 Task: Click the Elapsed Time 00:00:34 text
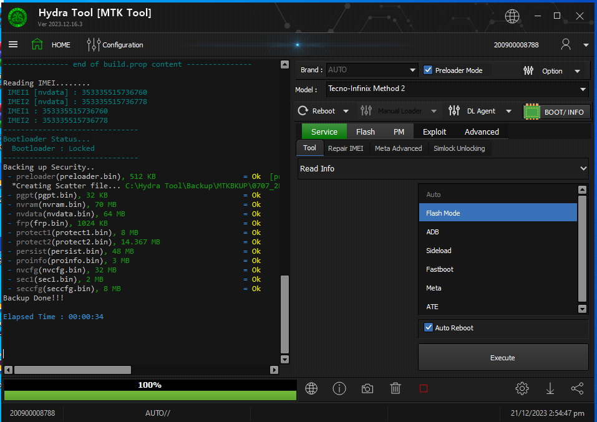pos(53,317)
